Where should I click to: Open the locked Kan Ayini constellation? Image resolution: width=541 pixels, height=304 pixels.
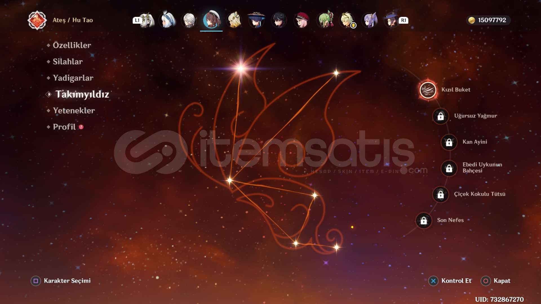[449, 142]
